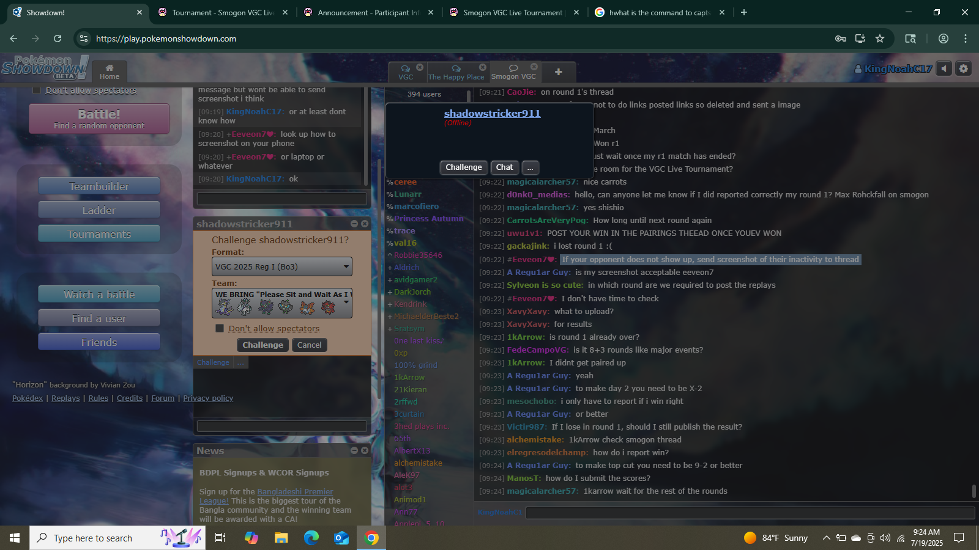
Task: Minimize the shadowstricker911 PM window
Action: 354,224
